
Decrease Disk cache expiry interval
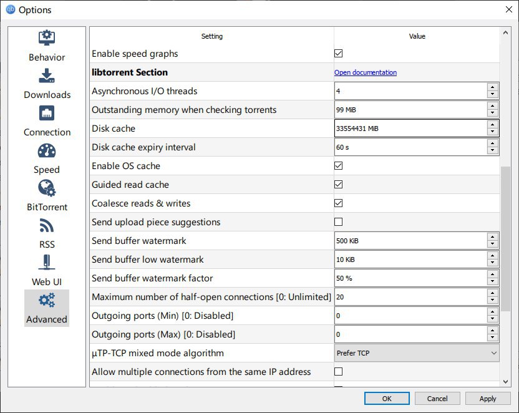[493, 150]
